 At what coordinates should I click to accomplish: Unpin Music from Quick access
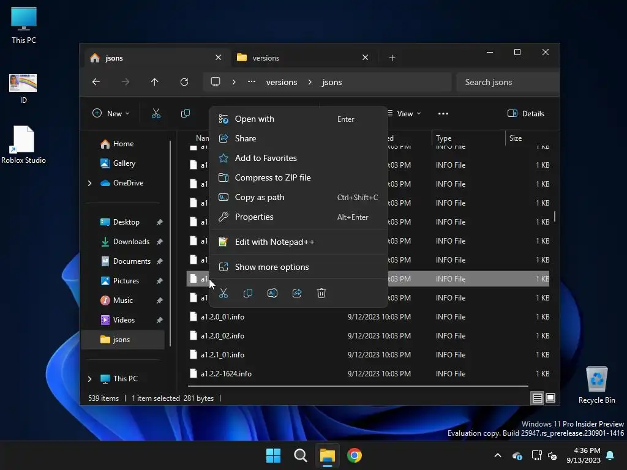tap(160, 300)
